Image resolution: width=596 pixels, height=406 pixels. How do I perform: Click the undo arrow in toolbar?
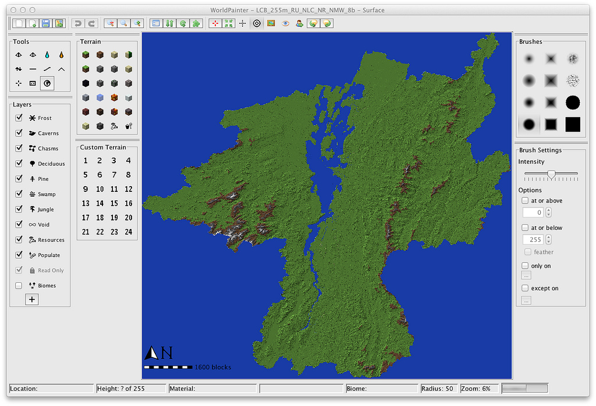click(77, 23)
